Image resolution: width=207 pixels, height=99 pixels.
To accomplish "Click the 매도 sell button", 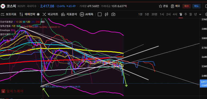I will click(x=196, y=6).
